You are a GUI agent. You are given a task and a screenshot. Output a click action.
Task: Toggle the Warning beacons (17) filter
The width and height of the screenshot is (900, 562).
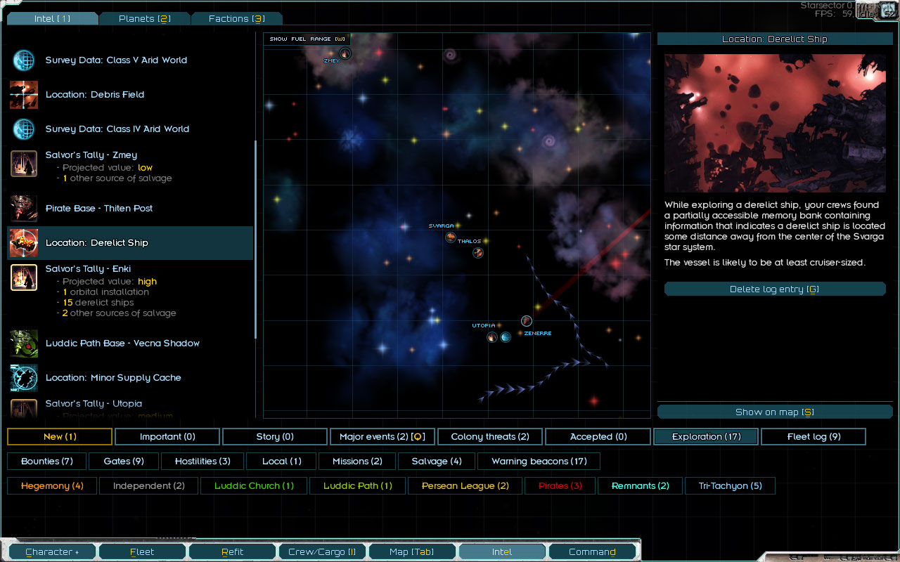click(x=539, y=462)
